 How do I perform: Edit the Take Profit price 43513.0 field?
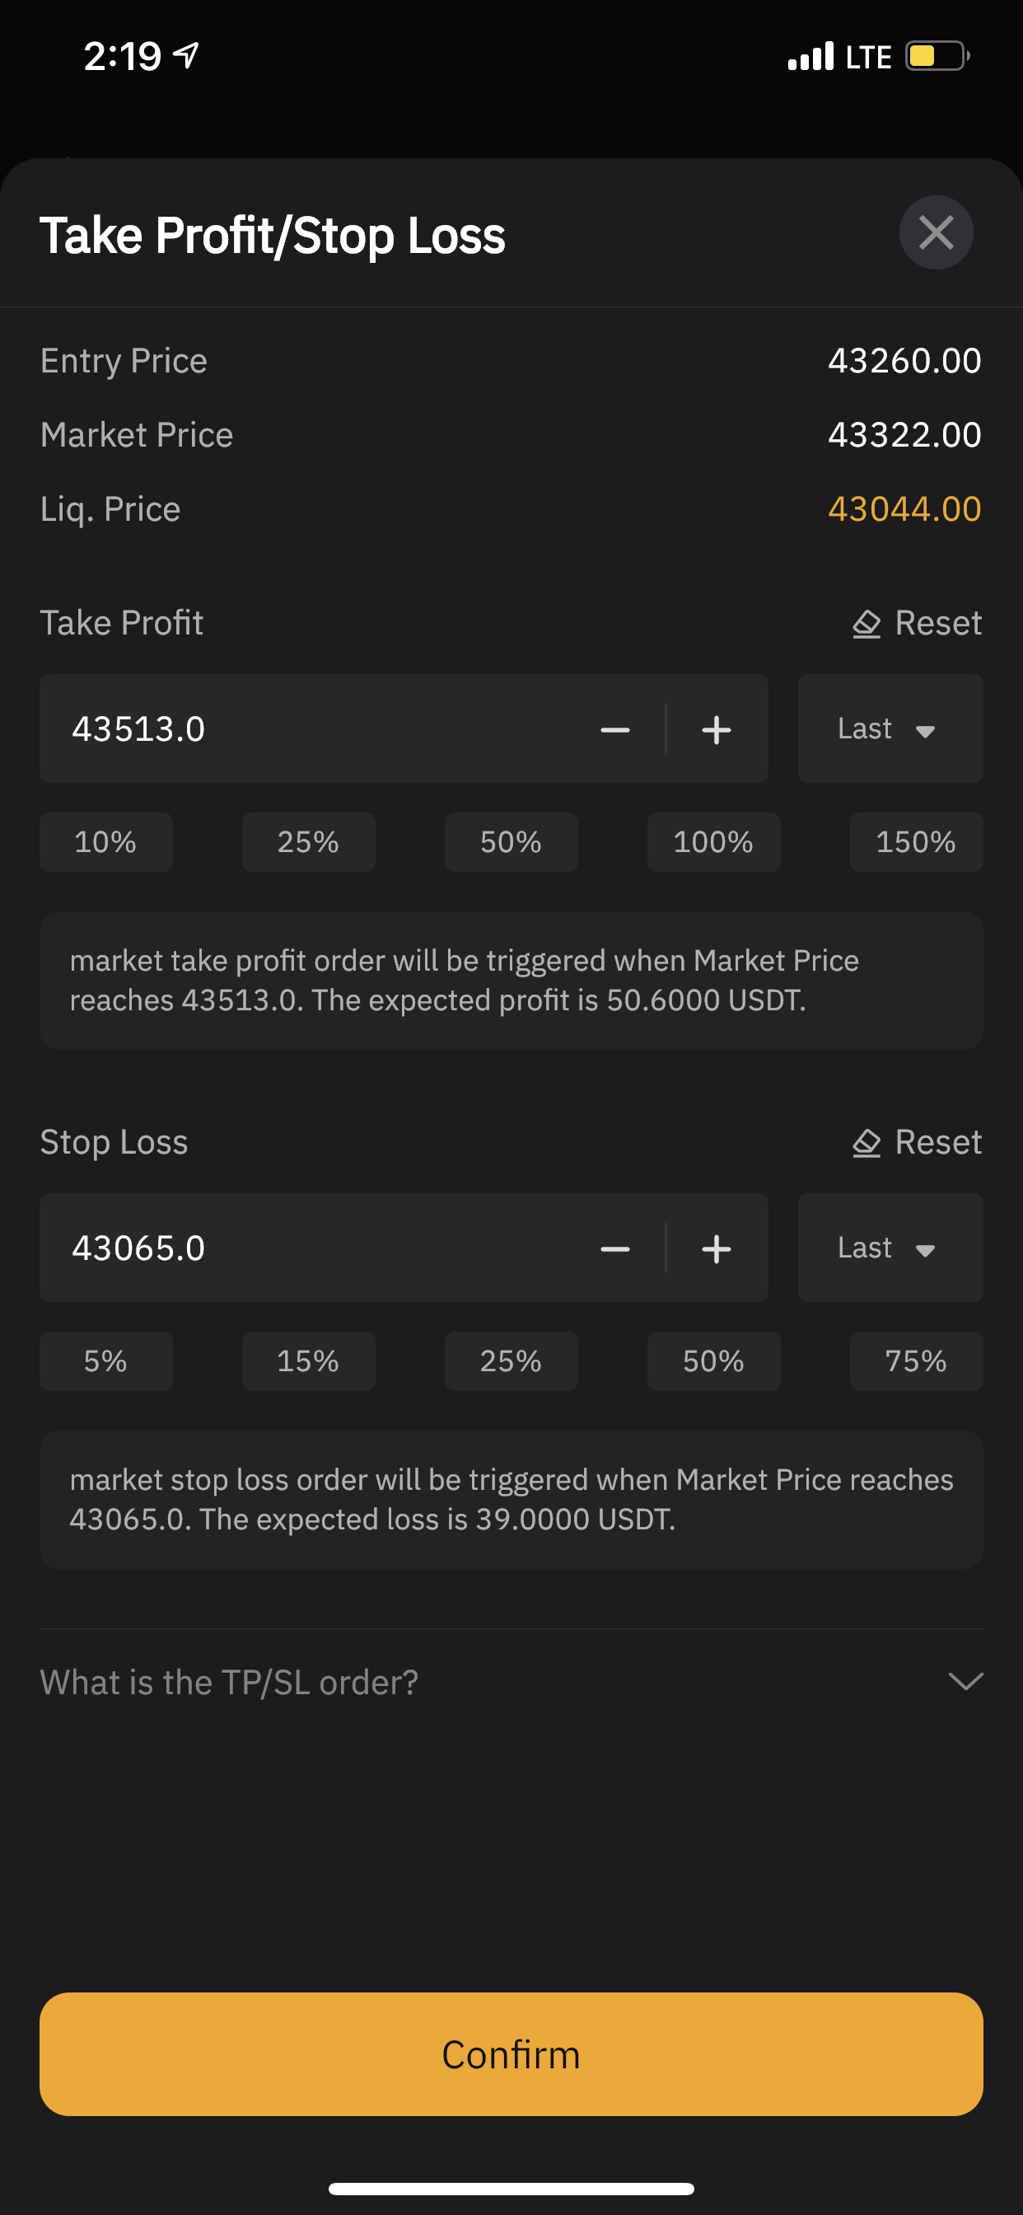coord(310,728)
